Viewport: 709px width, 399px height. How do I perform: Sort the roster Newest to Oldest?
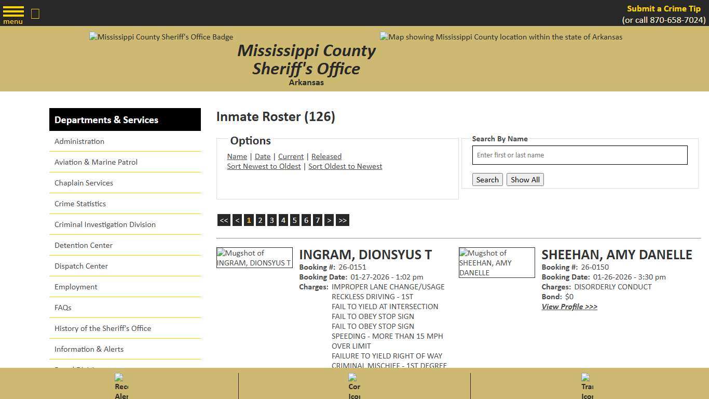tap(264, 166)
